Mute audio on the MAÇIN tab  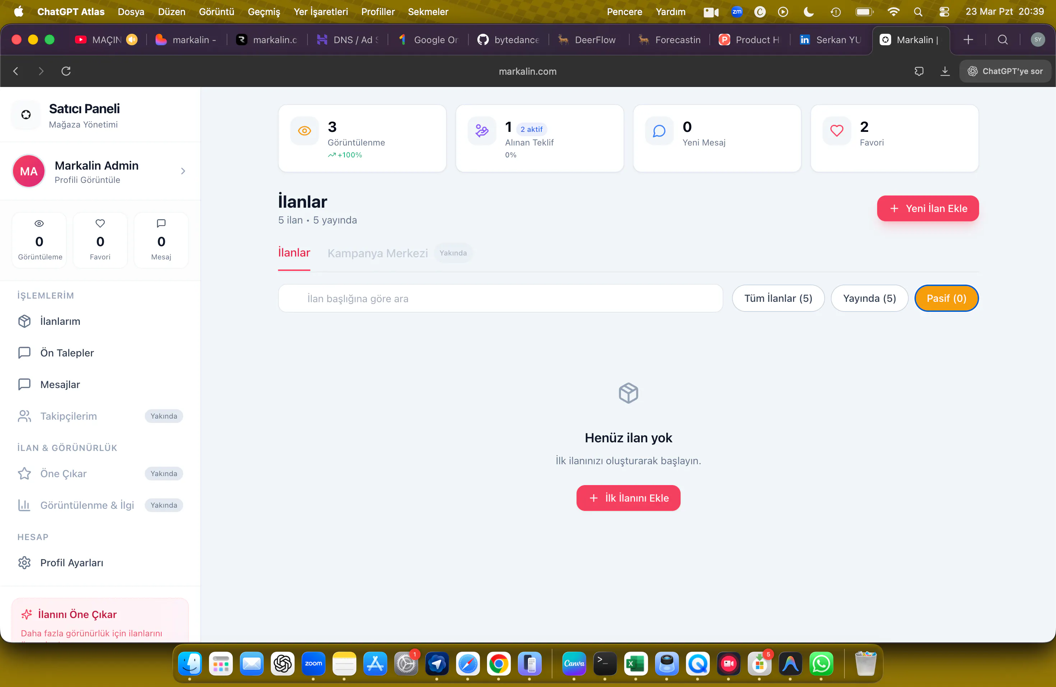[x=132, y=40]
